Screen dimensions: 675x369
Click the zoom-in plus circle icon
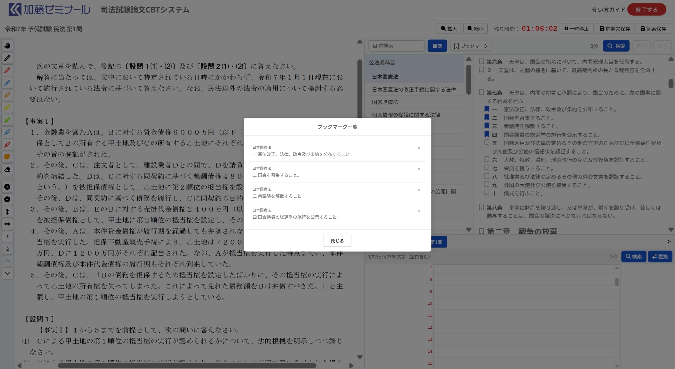7,187
